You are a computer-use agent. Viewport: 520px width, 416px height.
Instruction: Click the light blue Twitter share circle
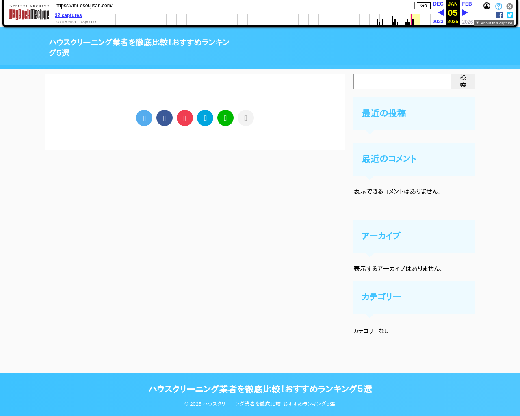coord(144,118)
